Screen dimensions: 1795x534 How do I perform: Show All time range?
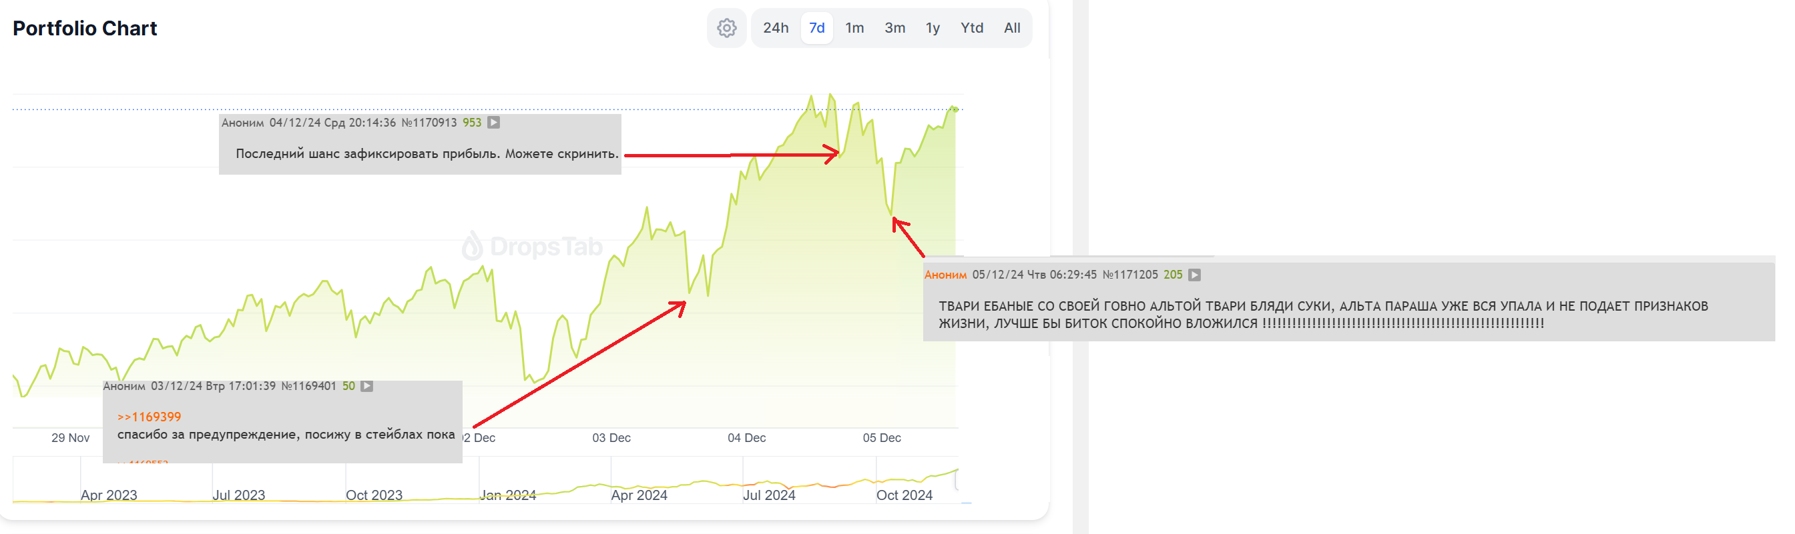pyautogui.click(x=1012, y=28)
